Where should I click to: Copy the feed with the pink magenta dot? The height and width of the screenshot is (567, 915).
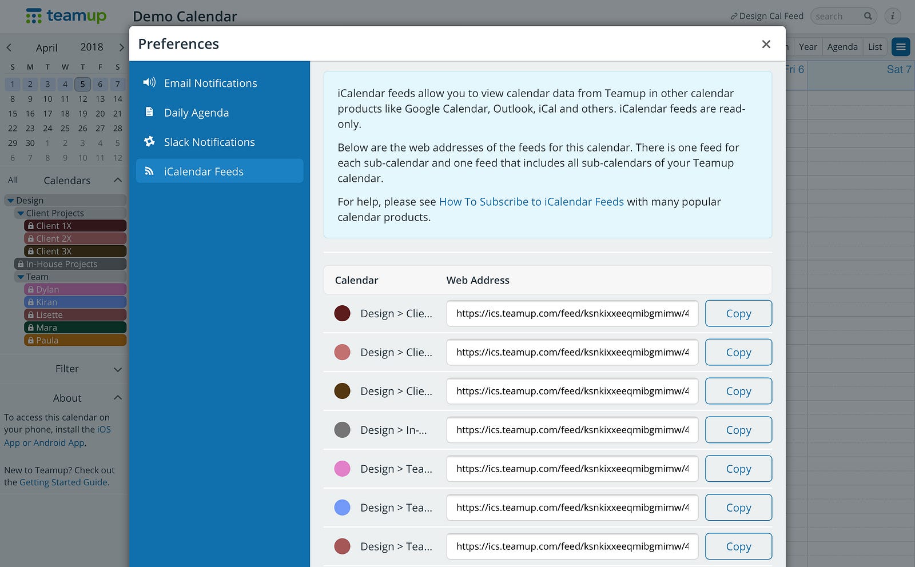(738, 469)
